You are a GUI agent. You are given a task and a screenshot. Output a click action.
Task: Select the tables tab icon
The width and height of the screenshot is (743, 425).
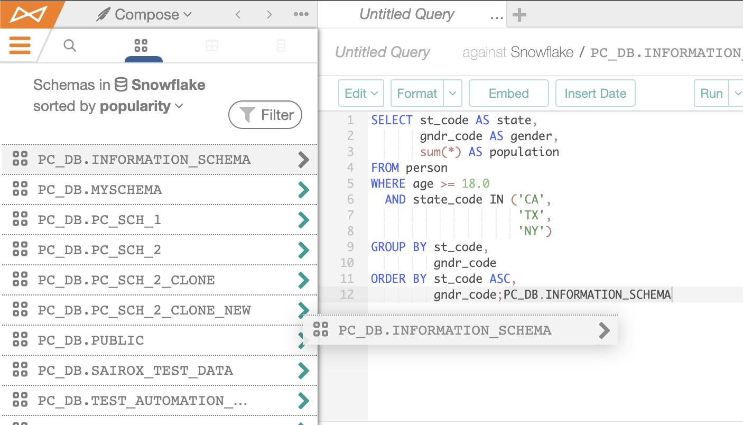pos(212,46)
